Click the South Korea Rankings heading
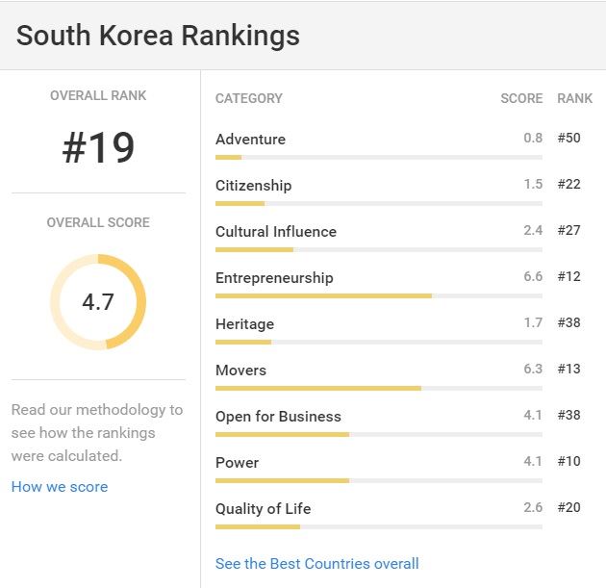The height and width of the screenshot is (588, 606). pos(158,36)
